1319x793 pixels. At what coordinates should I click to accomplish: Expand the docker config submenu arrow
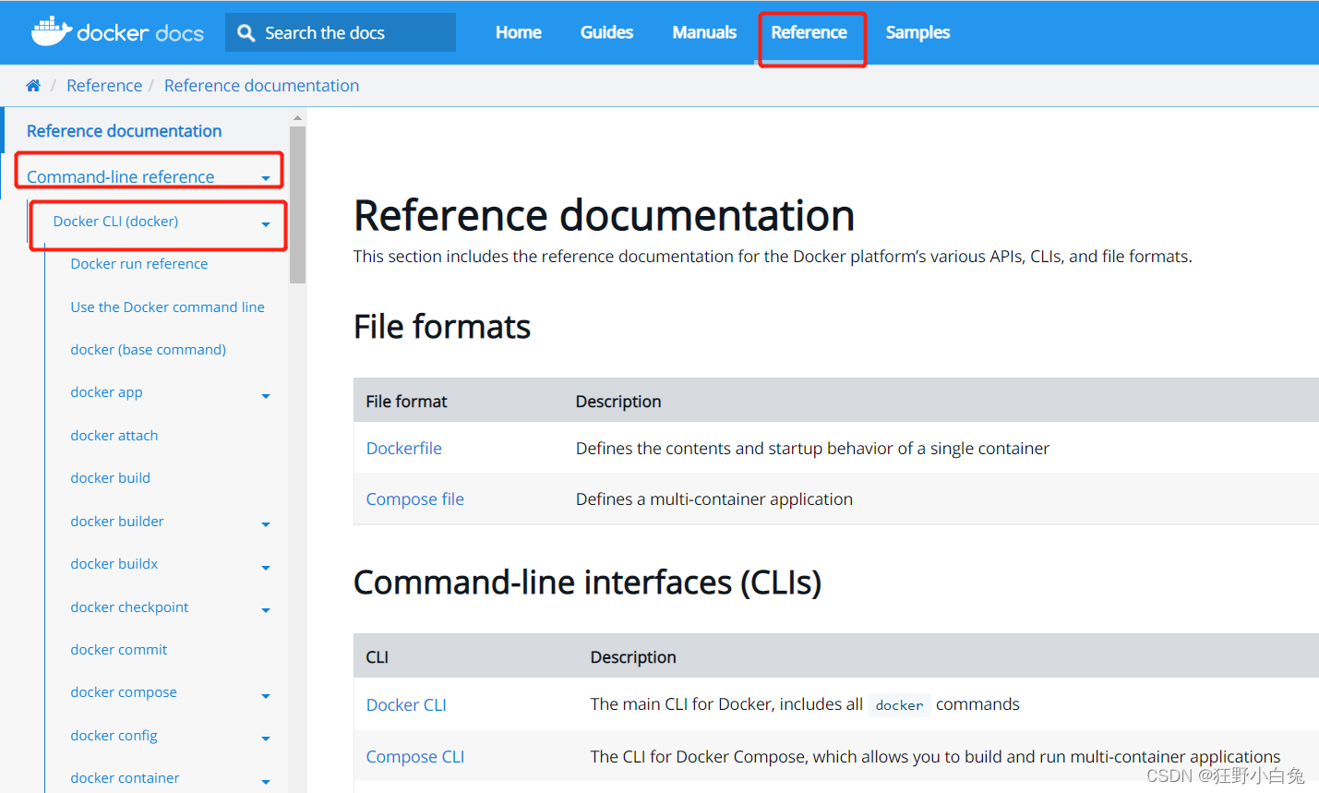(266, 739)
